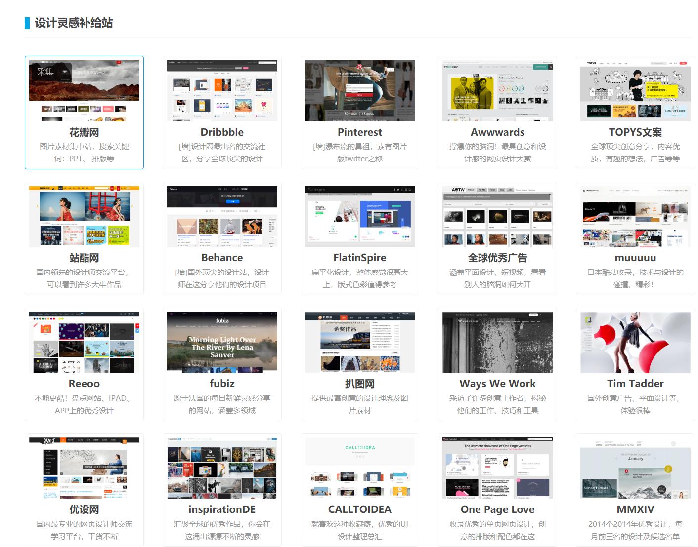Click the TOPYS文案 preview thumbnail
Viewport: 698px width, 547px height.
(635, 91)
